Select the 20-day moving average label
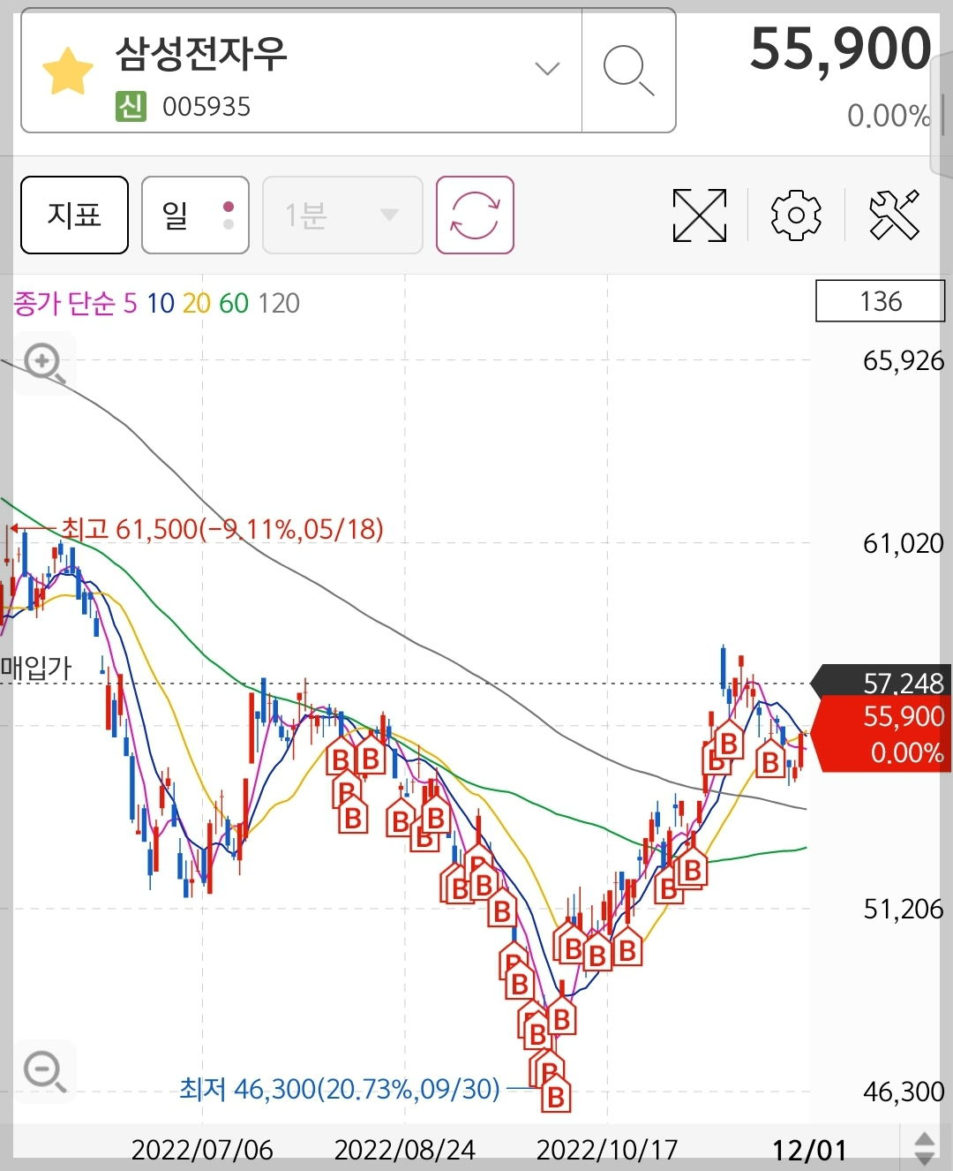The height and width of the screenshot is (1171, 953). point(197,304)
